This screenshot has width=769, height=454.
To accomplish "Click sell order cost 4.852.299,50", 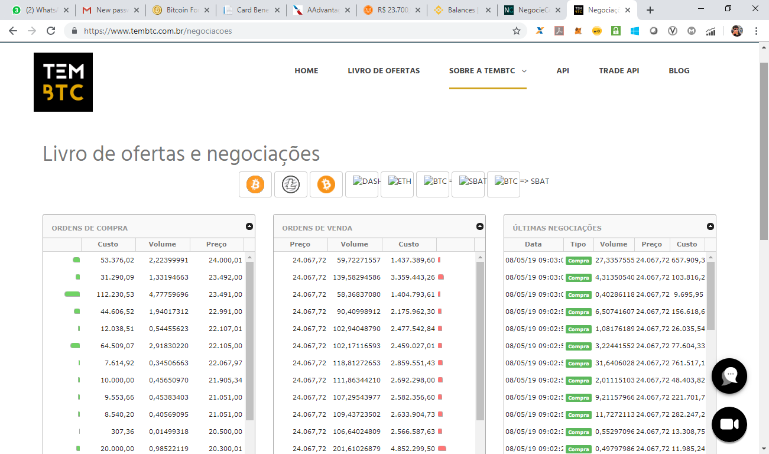I will pos(413,449).
